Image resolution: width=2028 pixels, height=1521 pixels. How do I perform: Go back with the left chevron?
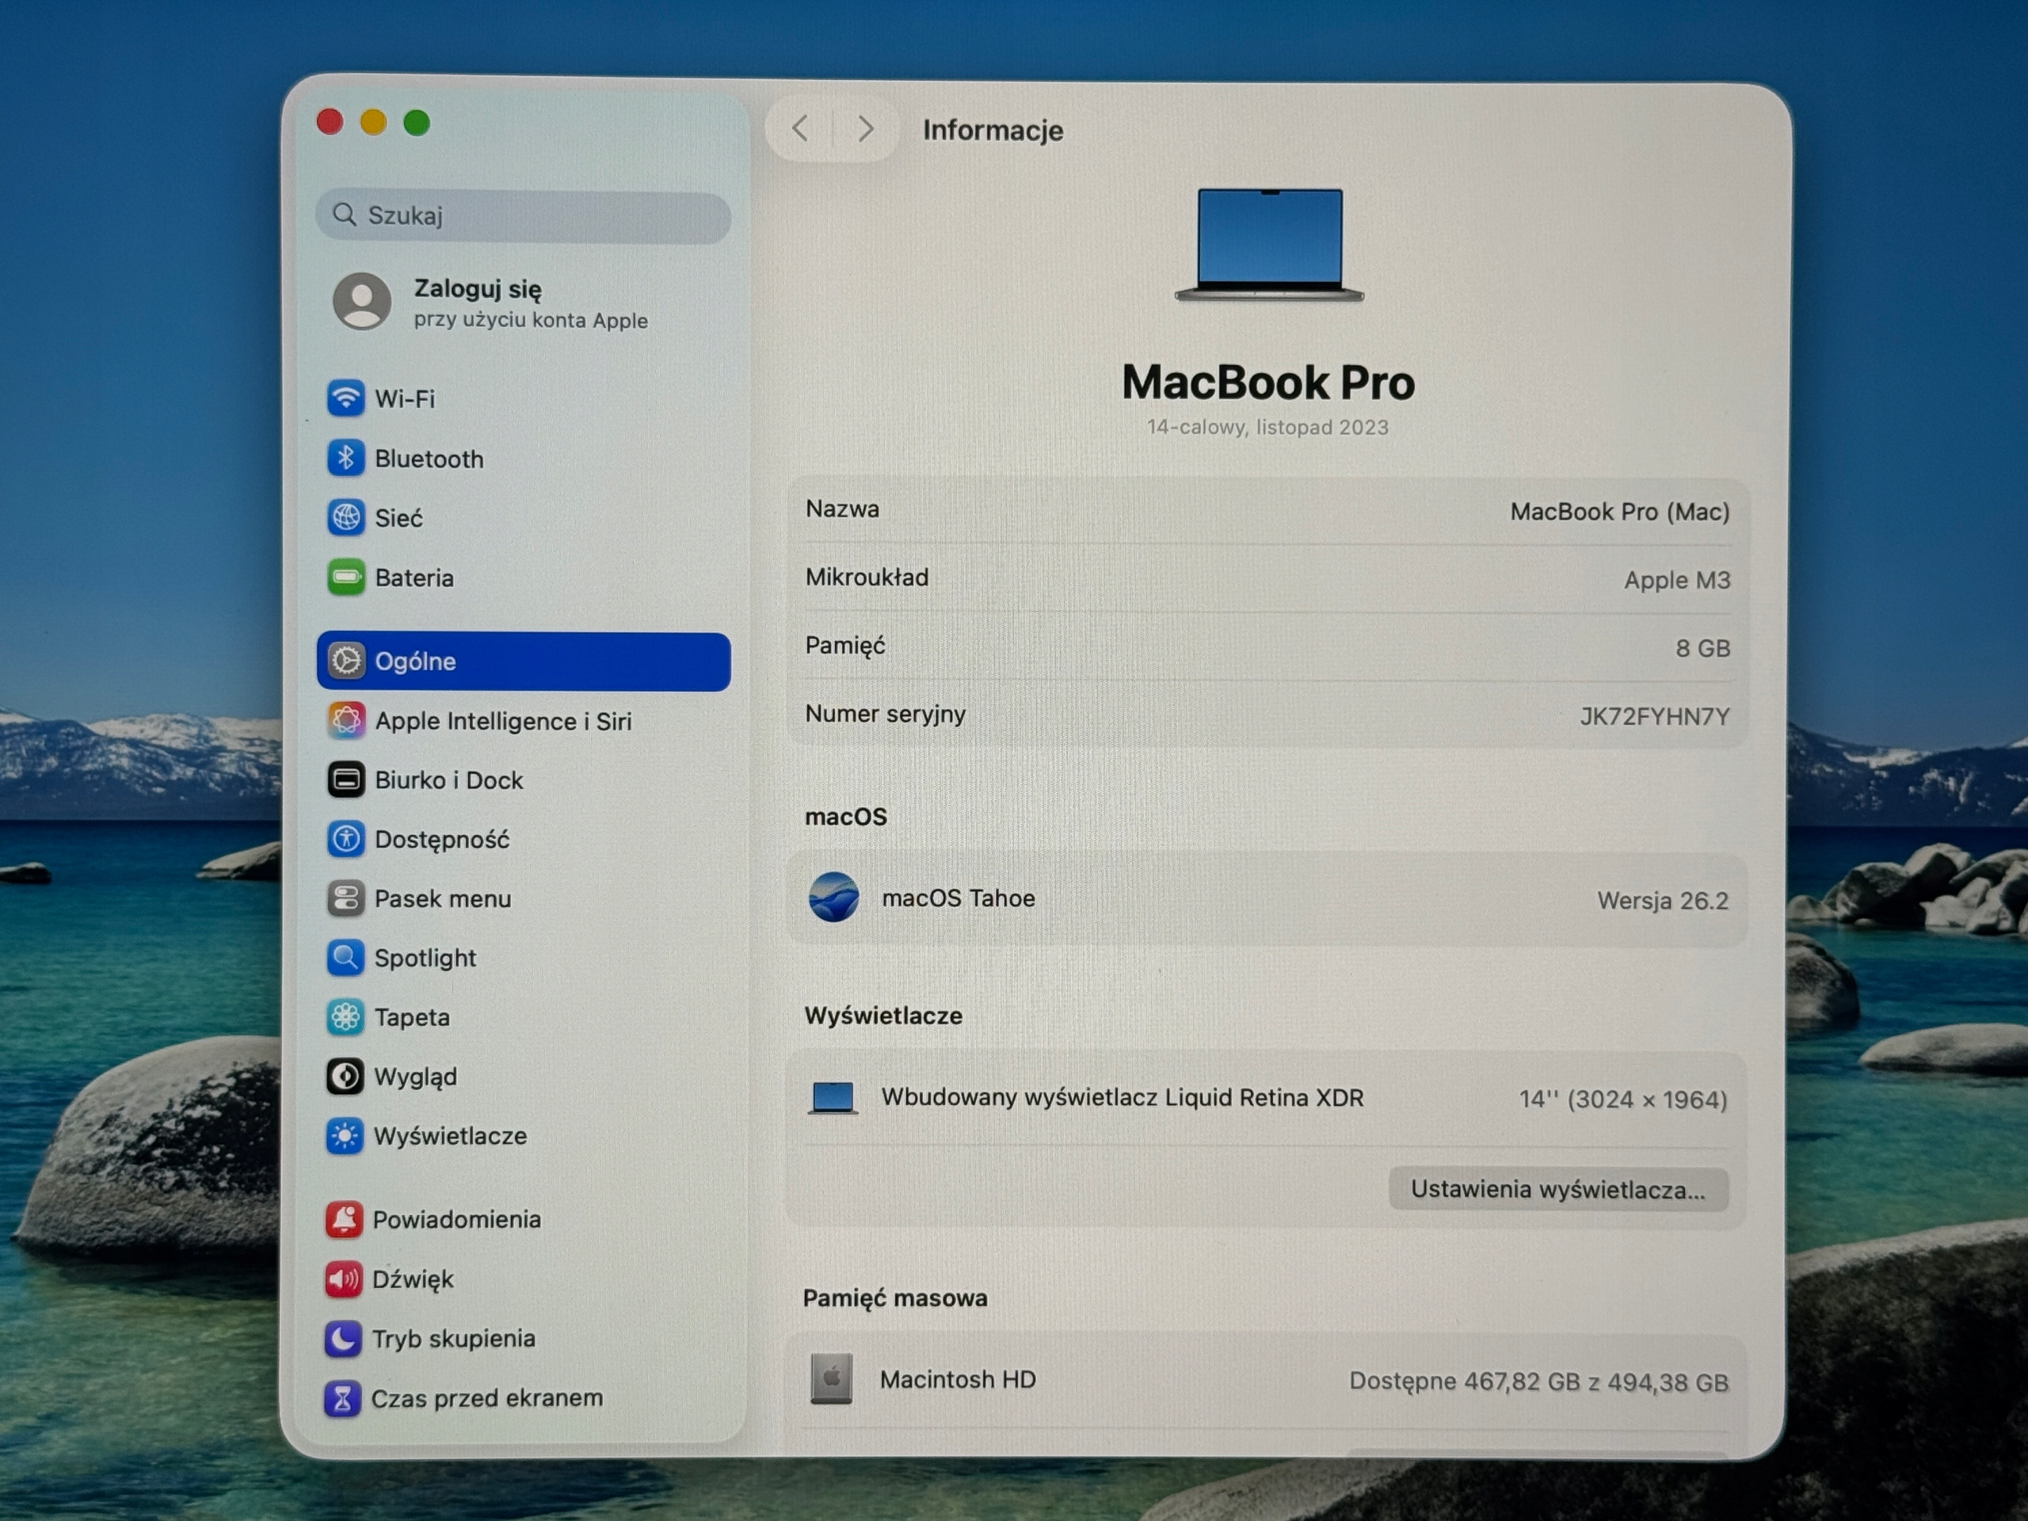799,129
